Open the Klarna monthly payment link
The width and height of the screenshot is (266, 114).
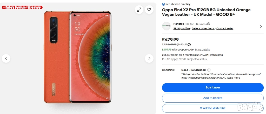[x=192, y=55]
